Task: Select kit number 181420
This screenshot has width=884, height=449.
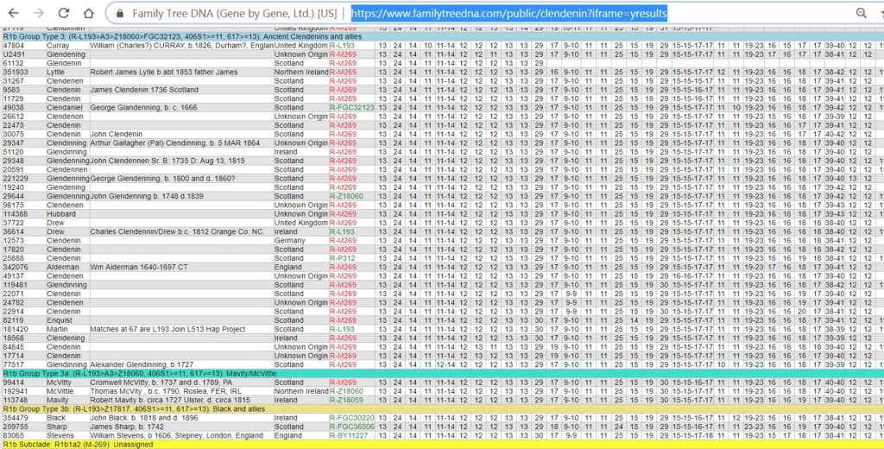Action: (x=16, y=330)
